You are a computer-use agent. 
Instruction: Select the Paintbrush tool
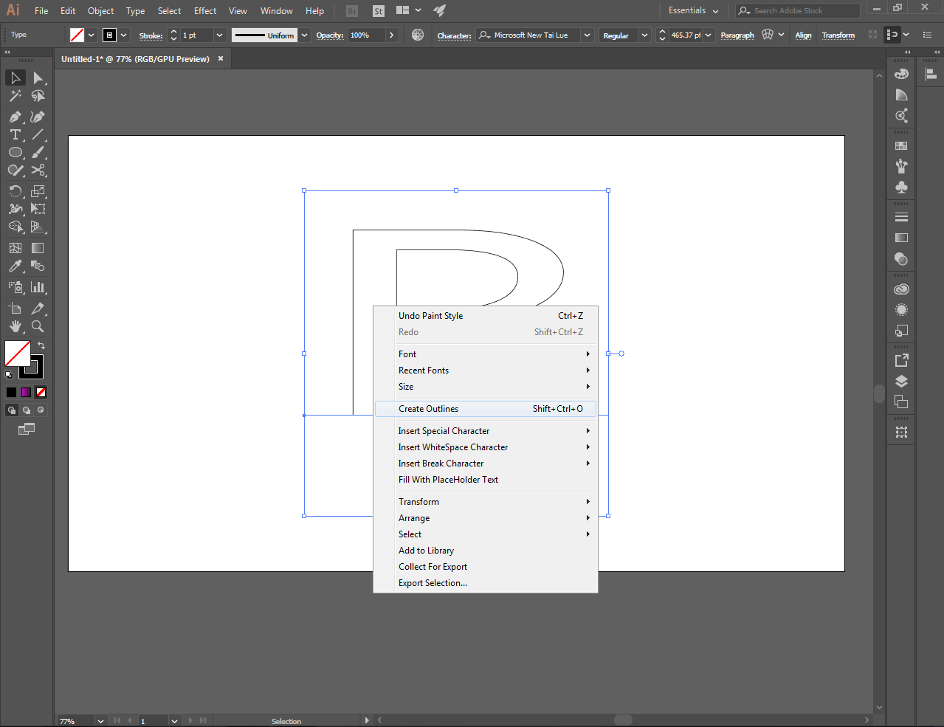(38, 152)
